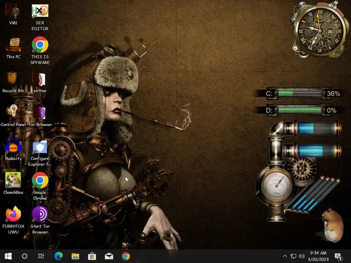
Task: Select the FURRYFOX UWU Firefox icon
Action: click(x=13, y=220)
